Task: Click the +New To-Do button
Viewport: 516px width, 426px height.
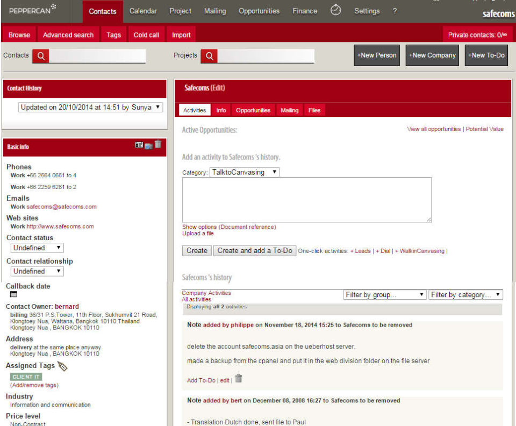Action: pyautogui.click(x=486, y=55)
